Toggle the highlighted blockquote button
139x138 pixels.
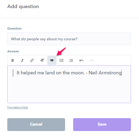coord(52,60)
